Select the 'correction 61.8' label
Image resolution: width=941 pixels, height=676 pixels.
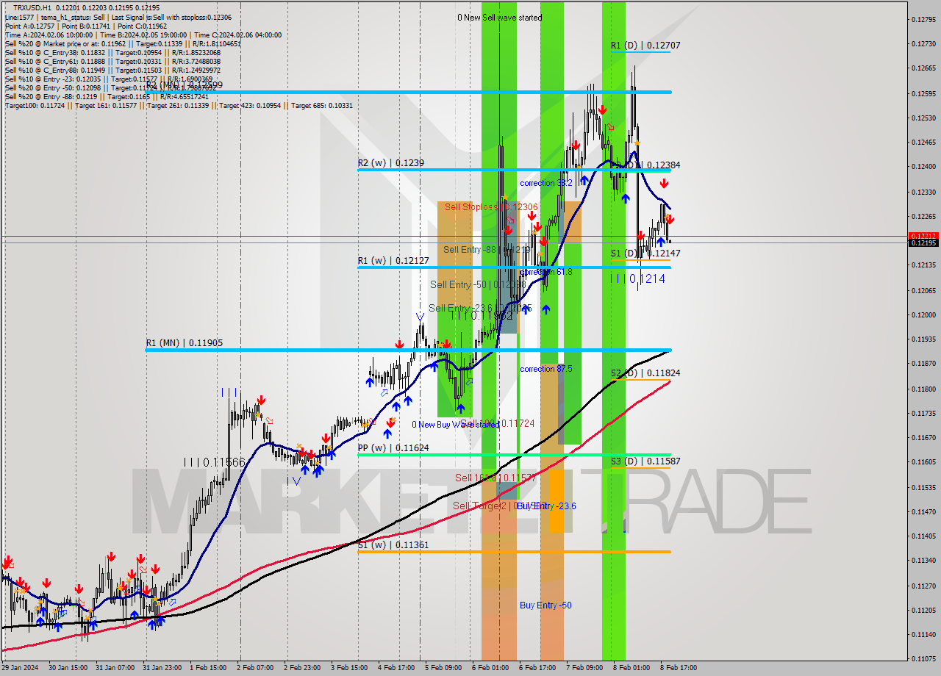(545, 272)
